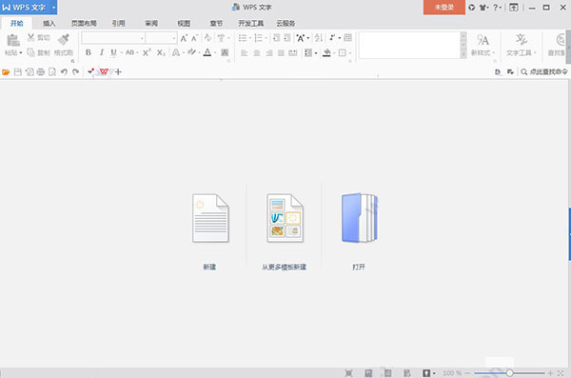Click the Save floppy disk icon

point(17,72)
